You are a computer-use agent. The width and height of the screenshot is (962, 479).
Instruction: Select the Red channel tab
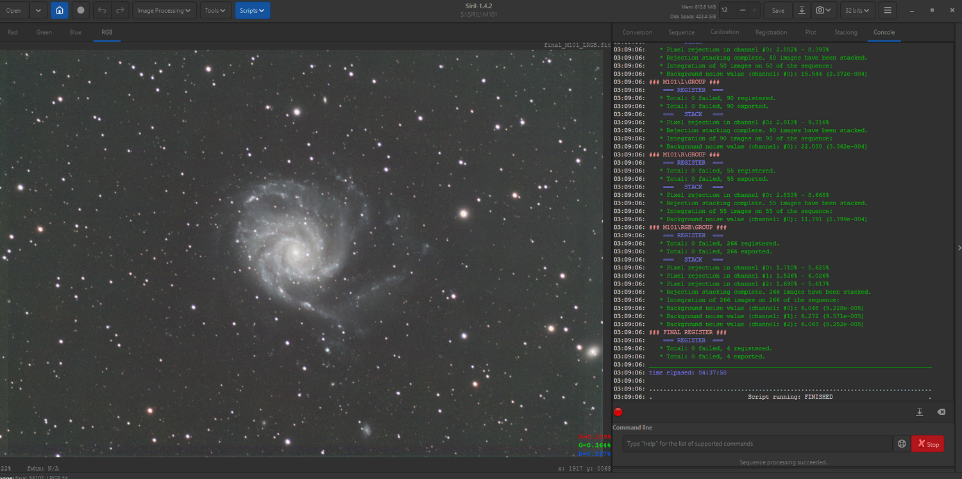point(13,32)
